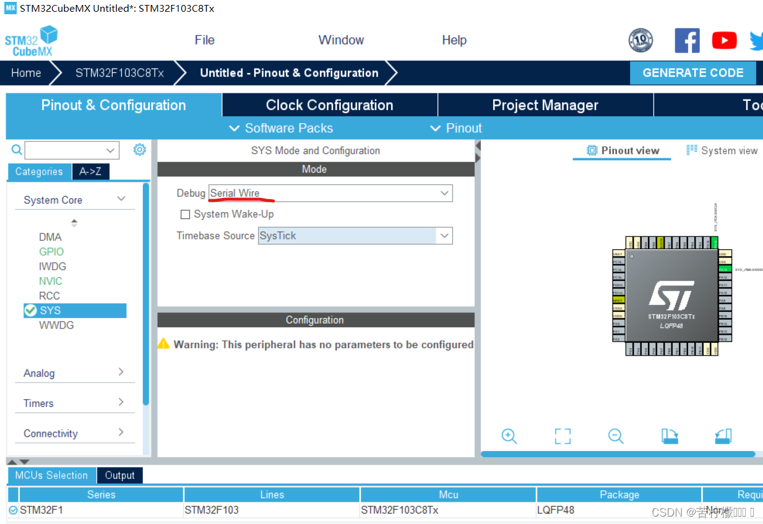This screenshot has height=524, width=763.
Task: Click the yellow warning triangle icon
Action: click(163, 343)
